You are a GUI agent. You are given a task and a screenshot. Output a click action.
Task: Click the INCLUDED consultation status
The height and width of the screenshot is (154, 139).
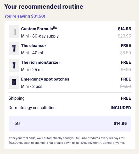(121, 108)
